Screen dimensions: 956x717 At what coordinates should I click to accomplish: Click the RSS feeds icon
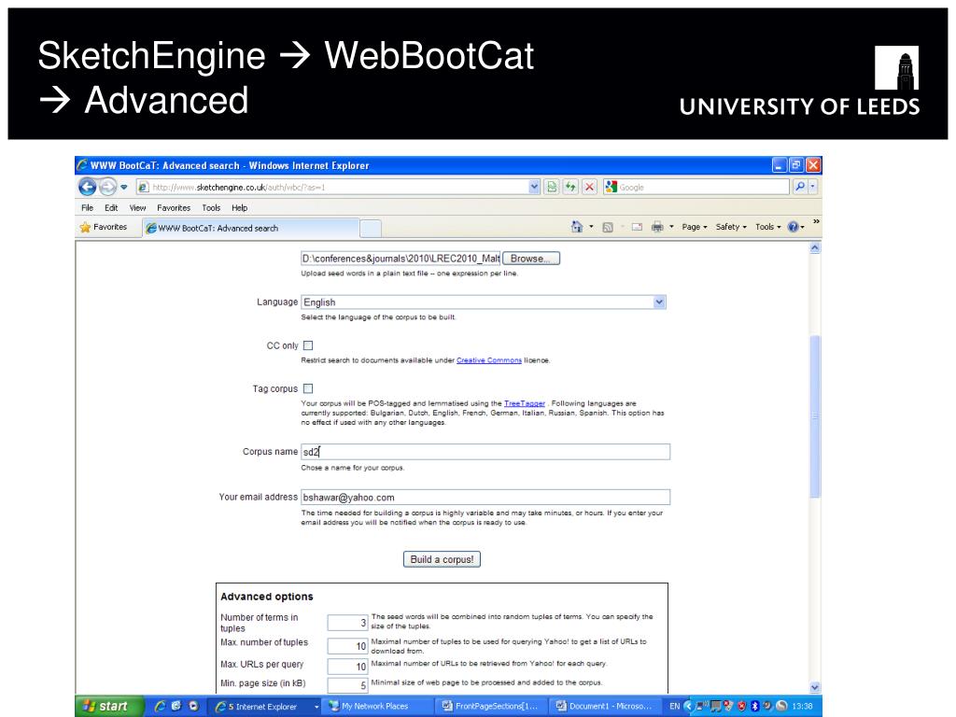click(607, 228)
